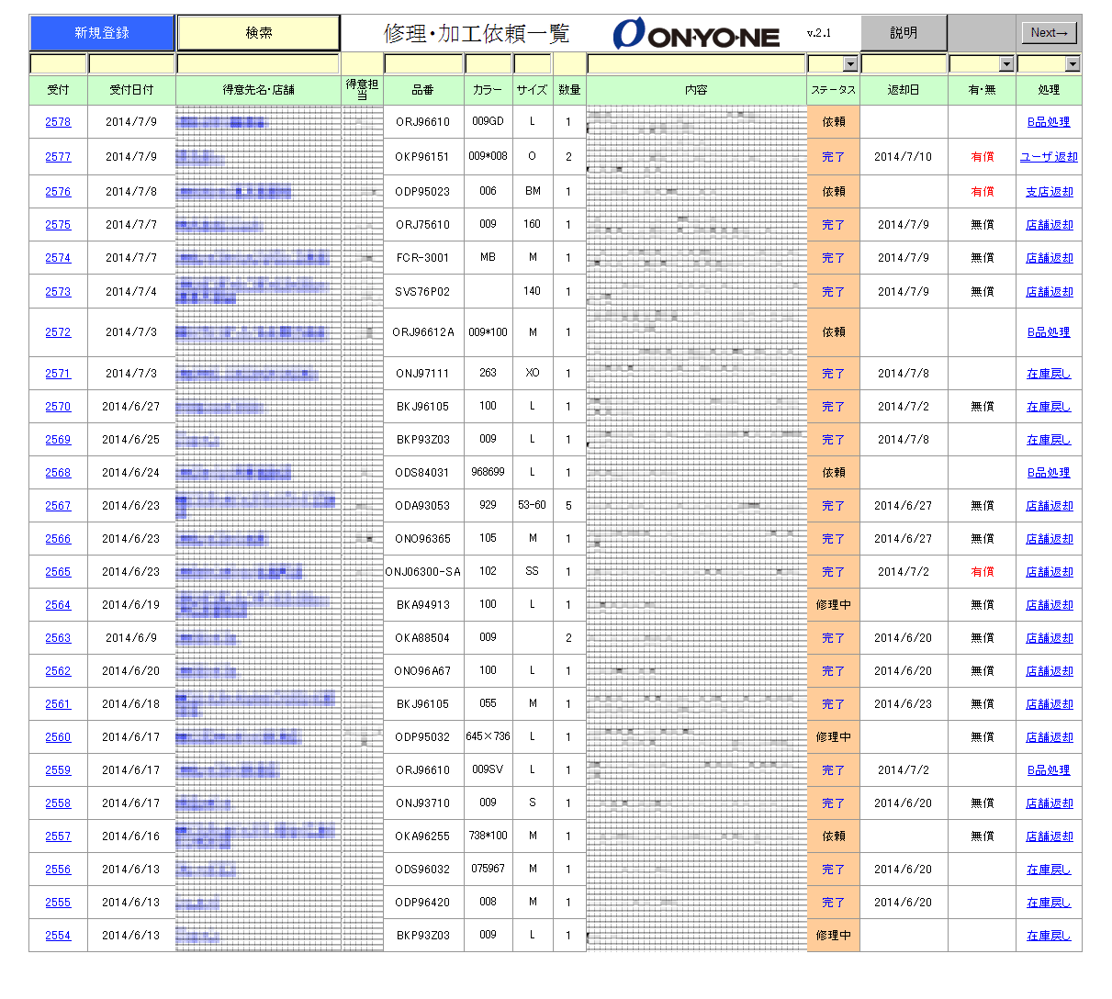Open receipt number 2577
The height and width of the screenshot is (999, 1112).
pos(58,157)
